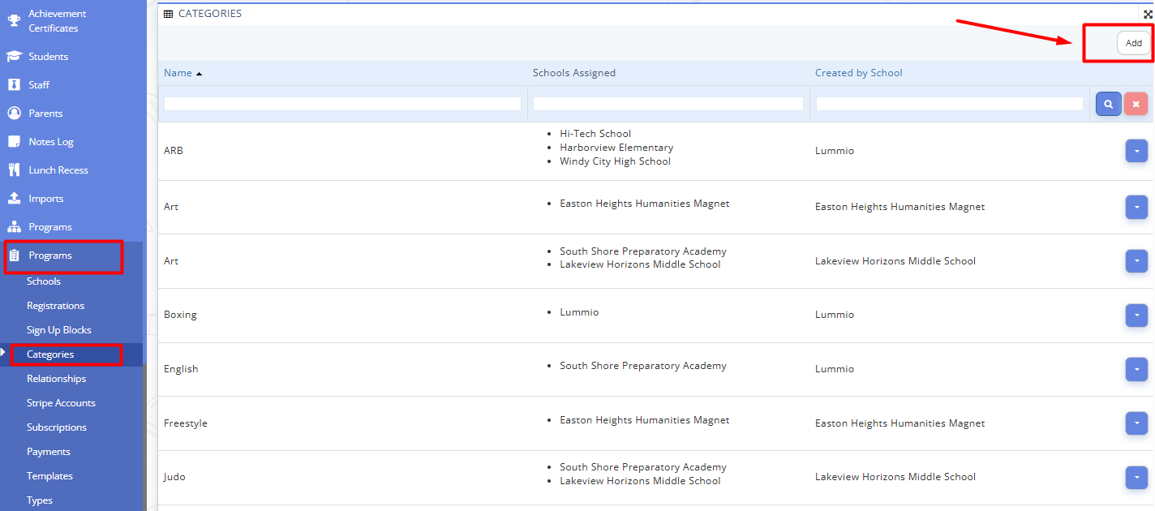This screenshot has height=511, width=1155.
Task: Click the Lunch Recess utensils icon
Action: point(14,170)
